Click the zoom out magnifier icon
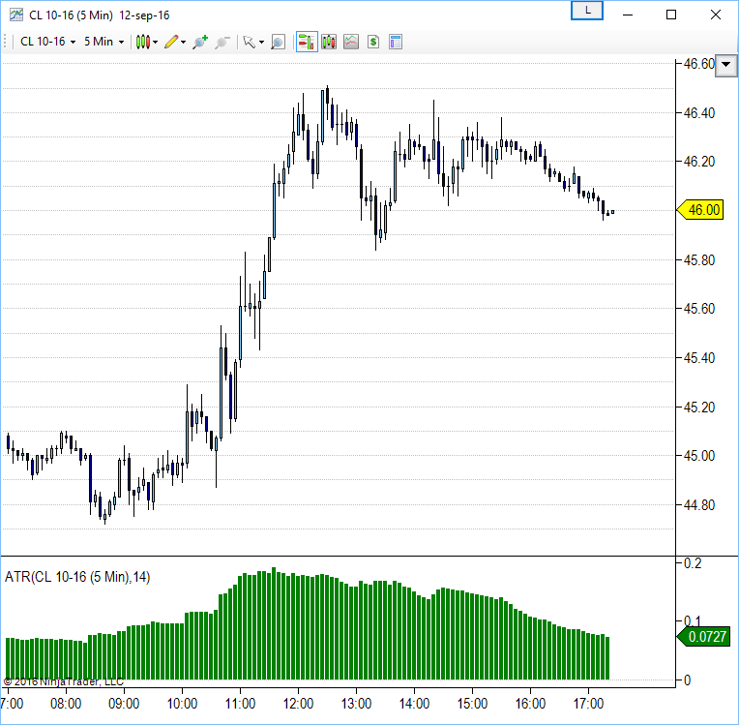The height and width of the screenshot is (725, 739). point(222,42)
